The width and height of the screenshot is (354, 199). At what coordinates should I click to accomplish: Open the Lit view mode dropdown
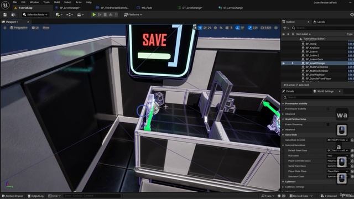click(x=35, y=28)
